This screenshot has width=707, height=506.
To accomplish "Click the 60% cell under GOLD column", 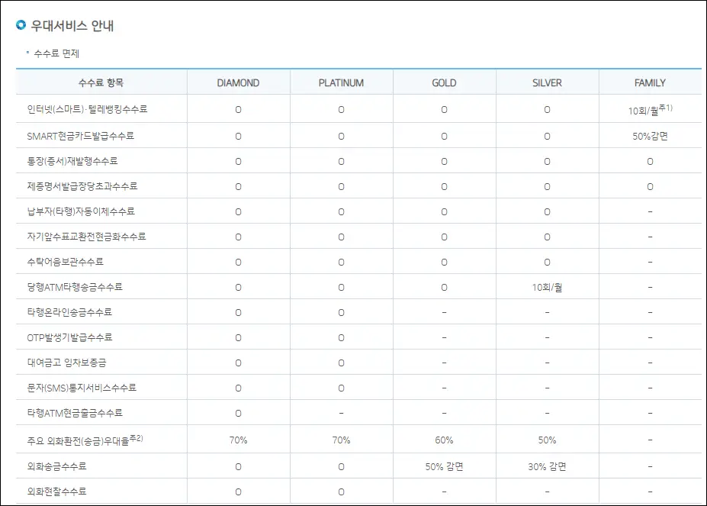I will click(x=444, y=440).
